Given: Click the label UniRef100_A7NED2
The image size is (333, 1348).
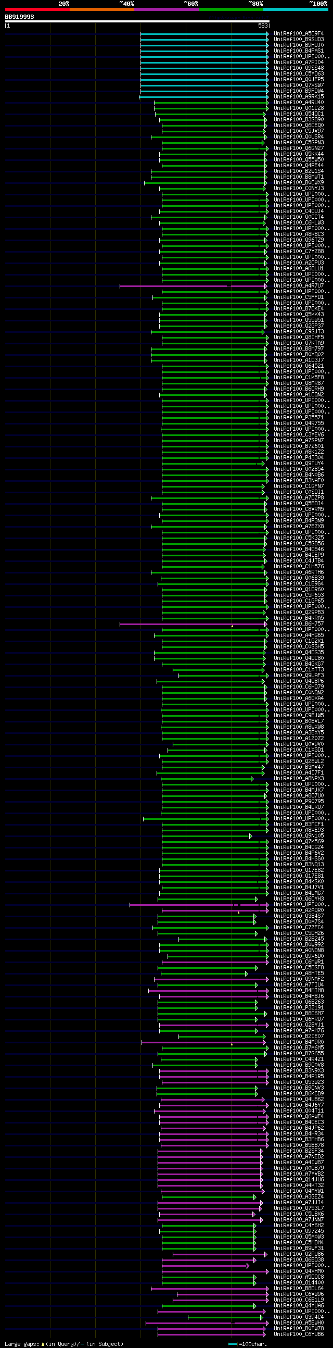Looking at the screenshot, I should coord(299,1157).
